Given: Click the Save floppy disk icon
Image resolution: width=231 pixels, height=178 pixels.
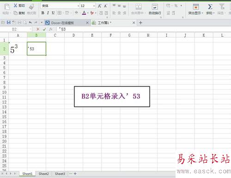Looking at the screenshot, I should click(9, 23).
